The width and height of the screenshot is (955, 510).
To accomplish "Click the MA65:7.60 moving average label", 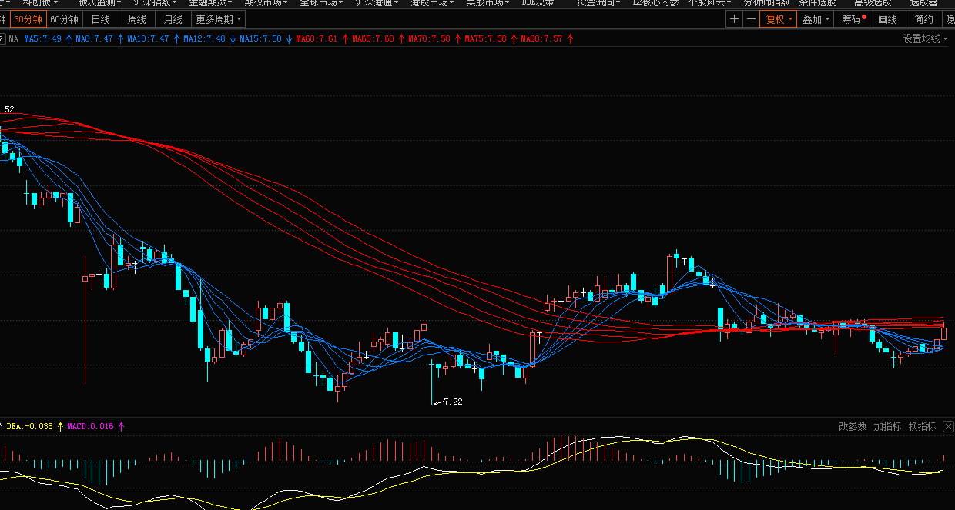I will (374, 38).
